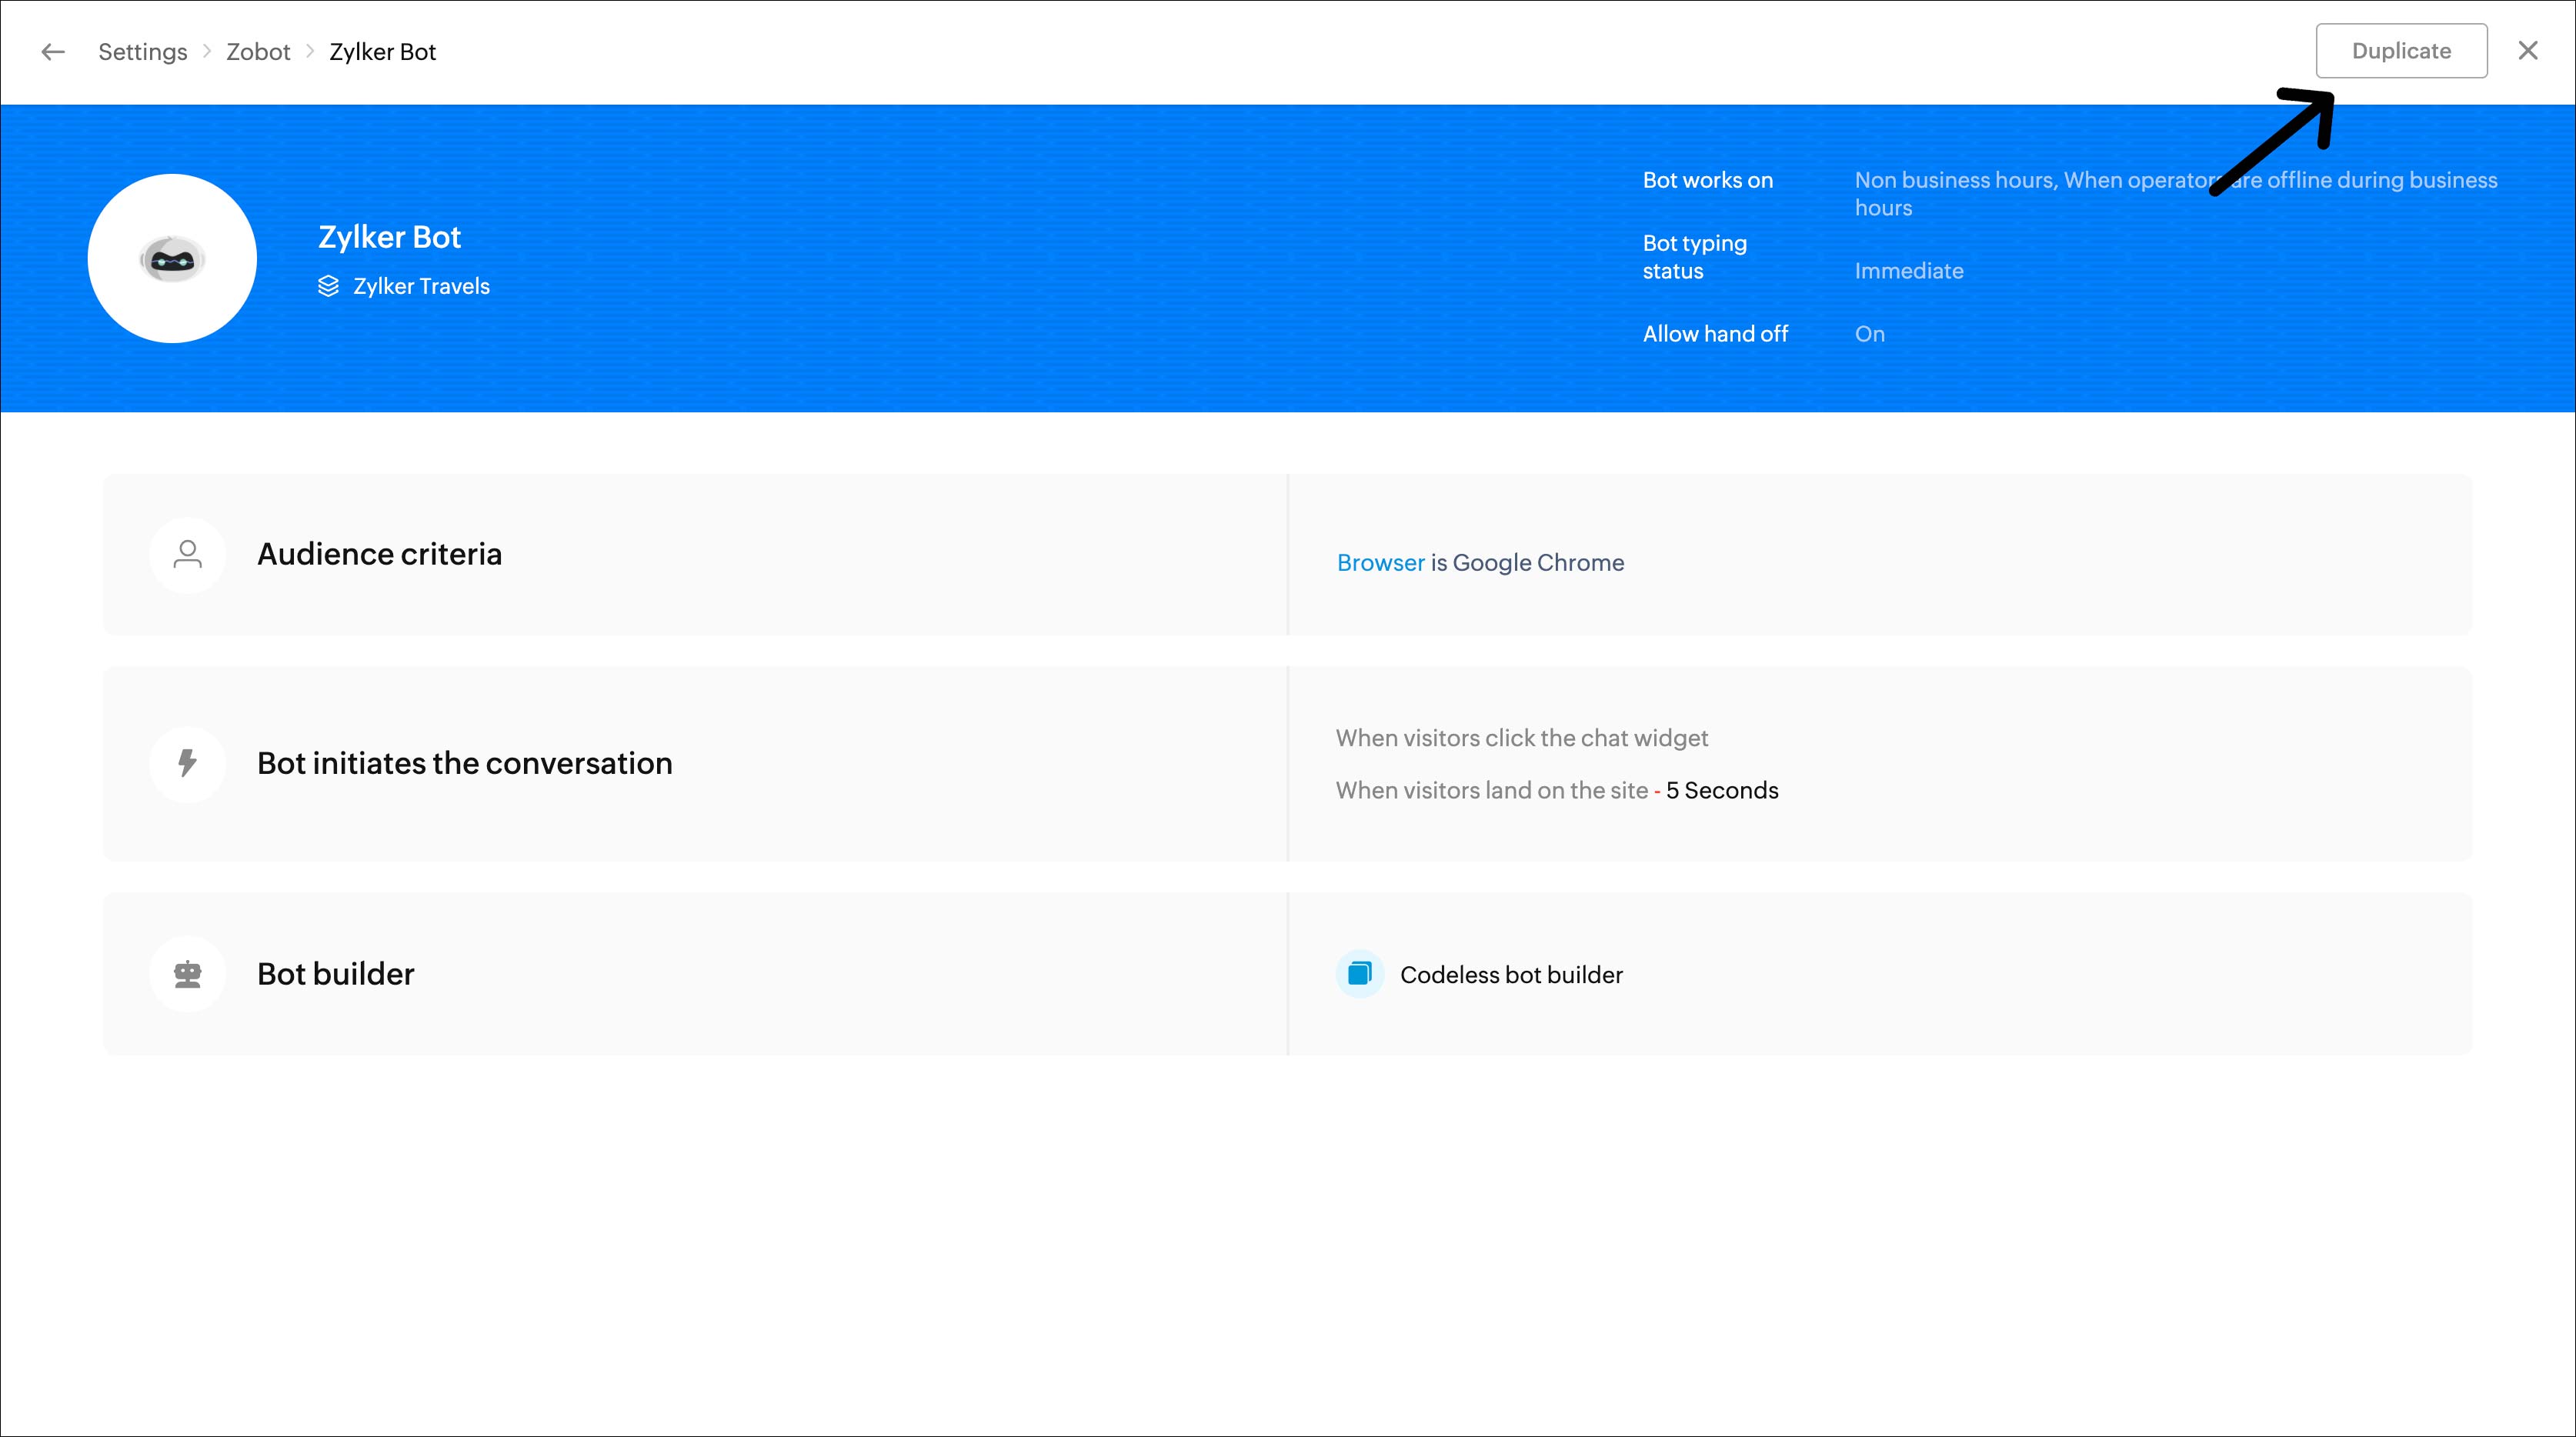
Task: Click the Audience criteria person icon
Action: (187, 555)
